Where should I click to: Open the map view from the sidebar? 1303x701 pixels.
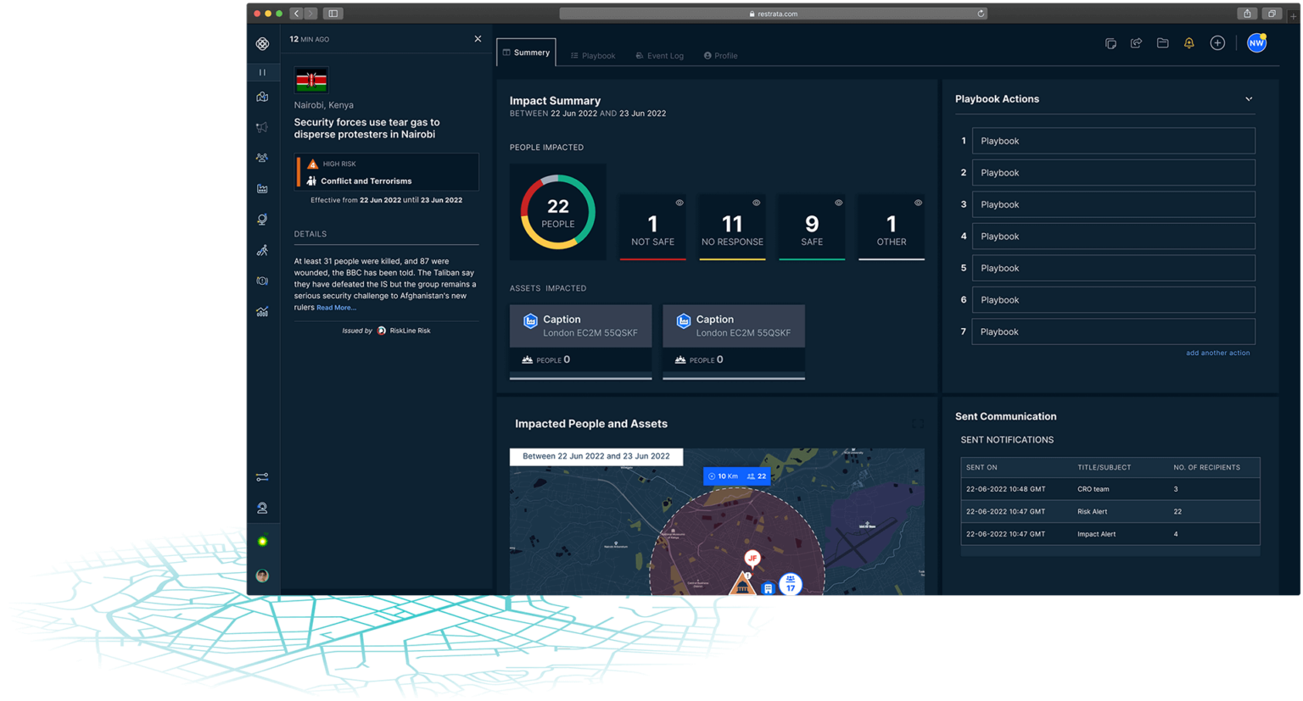tap(262, 97)
